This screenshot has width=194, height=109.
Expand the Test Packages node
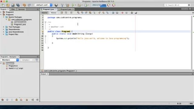tap(4, 27)
